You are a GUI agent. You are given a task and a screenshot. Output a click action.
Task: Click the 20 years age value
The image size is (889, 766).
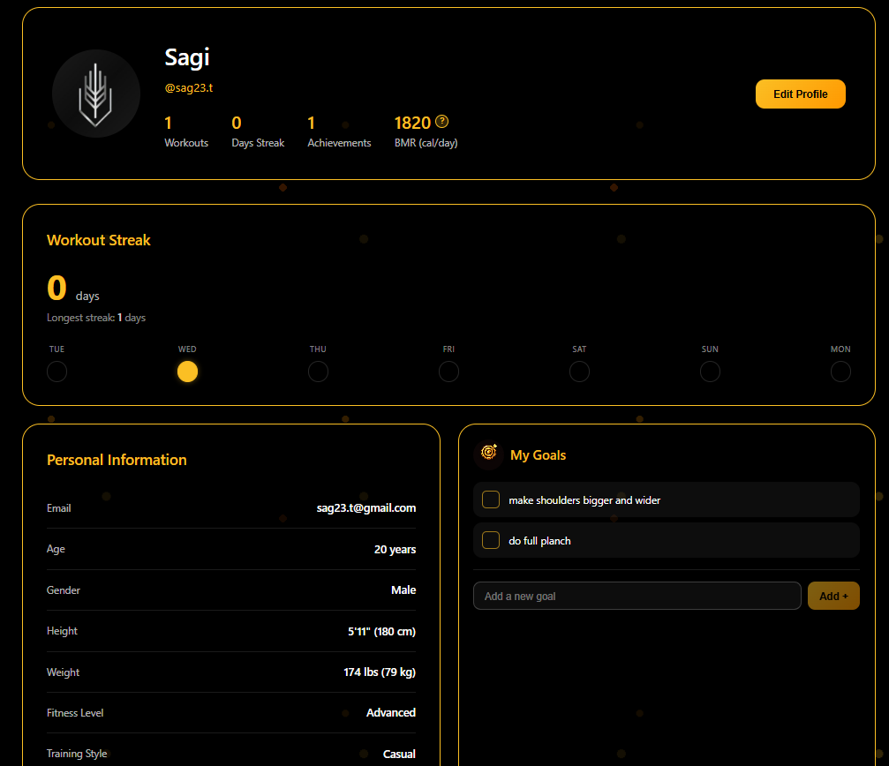tap(396, 550)
